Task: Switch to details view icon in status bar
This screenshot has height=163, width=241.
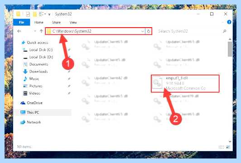Action: (x=221, y=147)
